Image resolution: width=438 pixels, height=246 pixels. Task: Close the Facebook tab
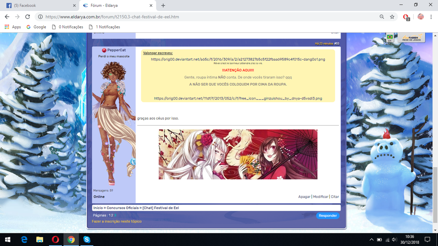(74, 5)
